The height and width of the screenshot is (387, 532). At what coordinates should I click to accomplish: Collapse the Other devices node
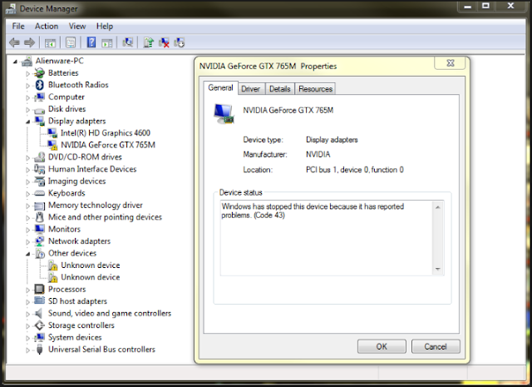(x=27, y=254)
